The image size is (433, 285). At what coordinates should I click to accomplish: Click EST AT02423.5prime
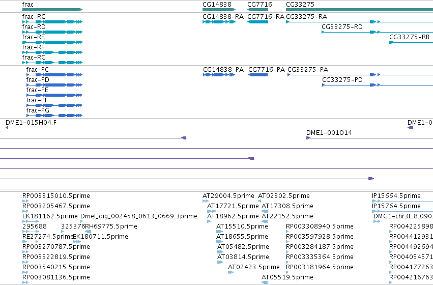[x=230, y=272]
